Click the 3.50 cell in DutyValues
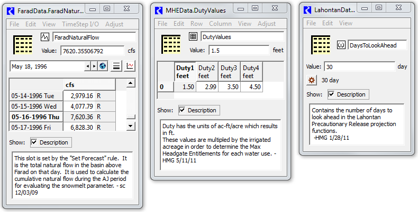Image resolution: width=418 pixels, height=212 pixels. tap(229, 86)
